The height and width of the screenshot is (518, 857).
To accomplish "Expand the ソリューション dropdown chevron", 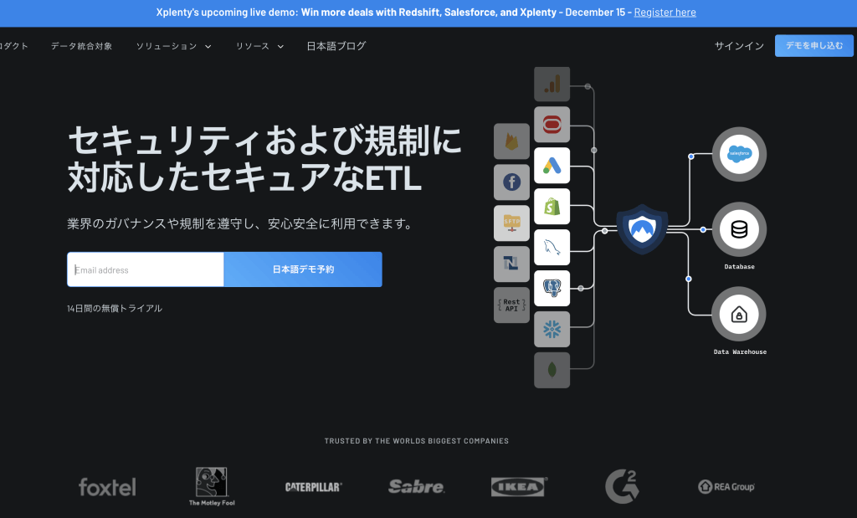I will pyautogui.click(x=208, y=47).
